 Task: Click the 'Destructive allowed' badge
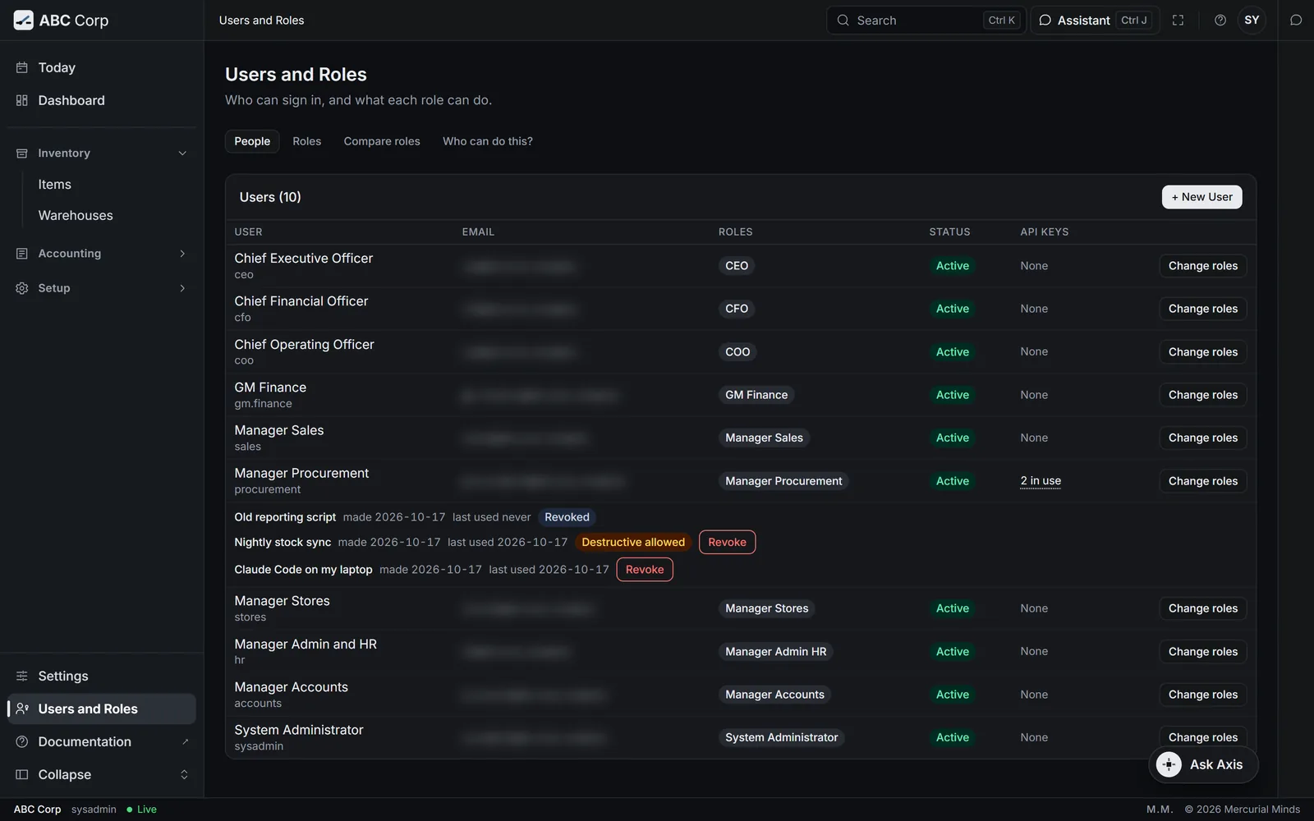(633, 542)
